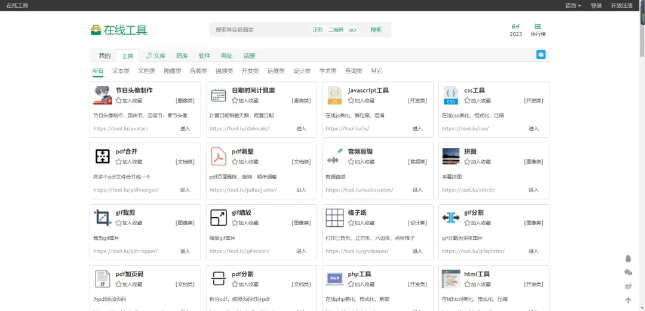Open the gif裁剪 crop icon

pos(103,217)
